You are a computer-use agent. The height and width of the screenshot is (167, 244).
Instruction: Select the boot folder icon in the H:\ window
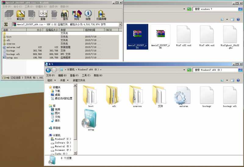pyautogui.click(x=91, y=96)
